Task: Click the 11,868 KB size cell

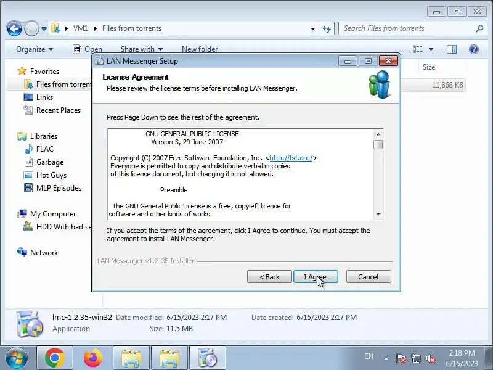Action: [447, 85]
